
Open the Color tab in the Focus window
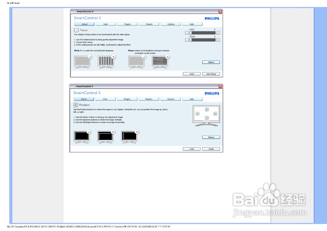[x=106, y=24]
